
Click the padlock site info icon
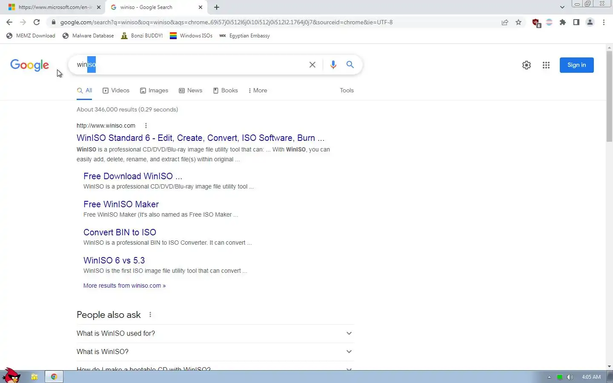pyautogui.click(x=53, y=22)
